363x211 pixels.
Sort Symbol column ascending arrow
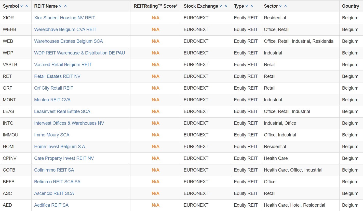point(27,6)
